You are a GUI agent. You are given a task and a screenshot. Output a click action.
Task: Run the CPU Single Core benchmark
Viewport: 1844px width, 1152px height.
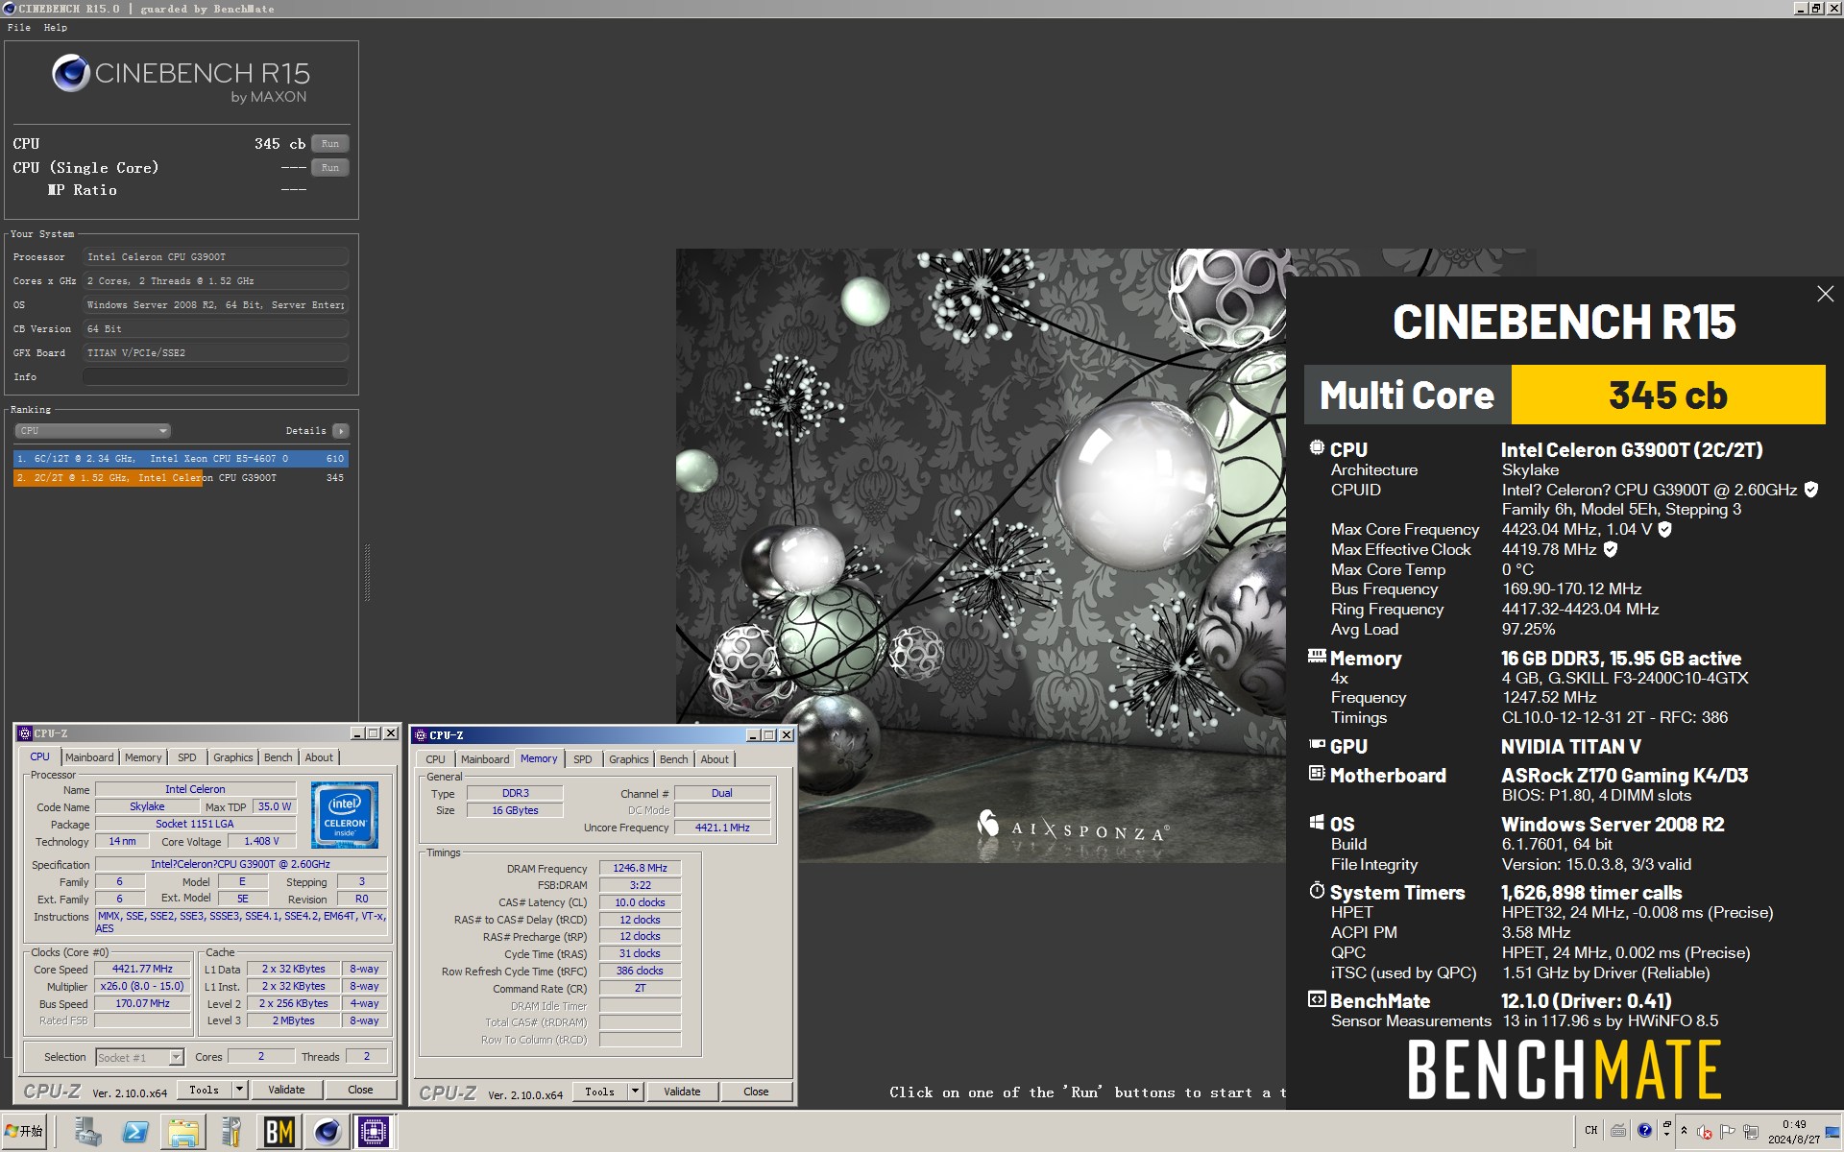pos(329,168)
